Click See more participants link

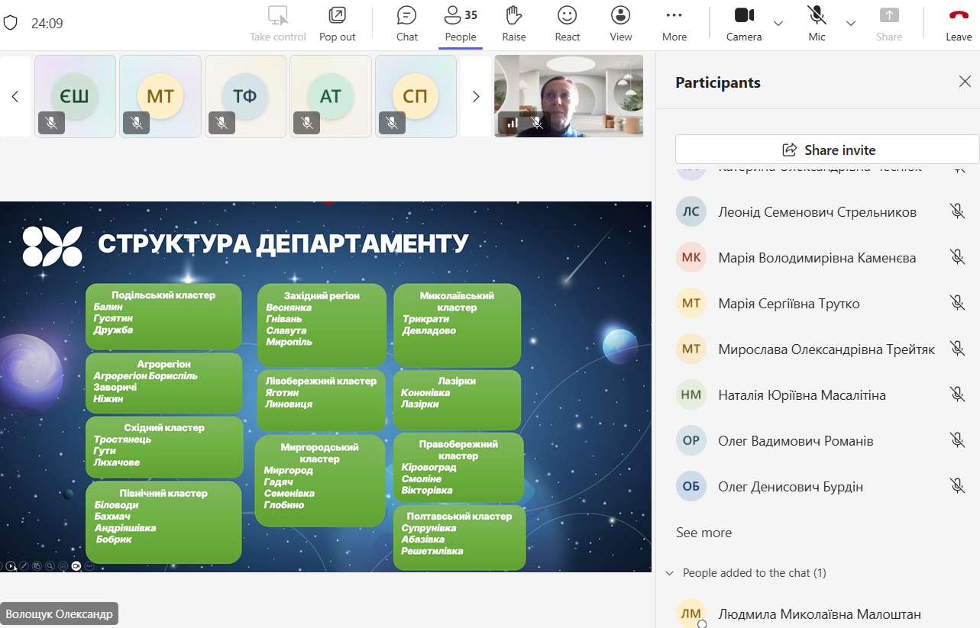click(x=703, y=533)
